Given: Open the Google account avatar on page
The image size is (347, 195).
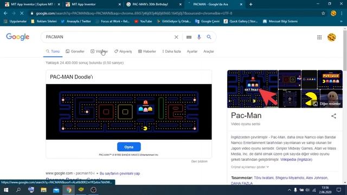Looking at the screenshot, I should [x=331, y=37].
